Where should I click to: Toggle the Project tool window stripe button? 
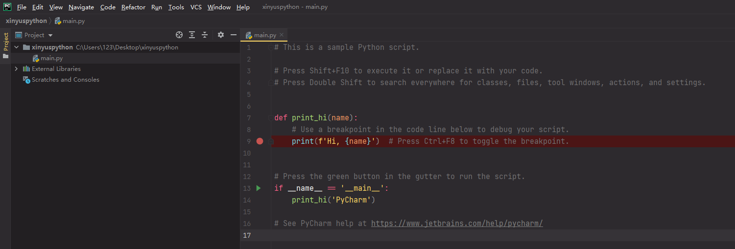click(x=5, y=42)
